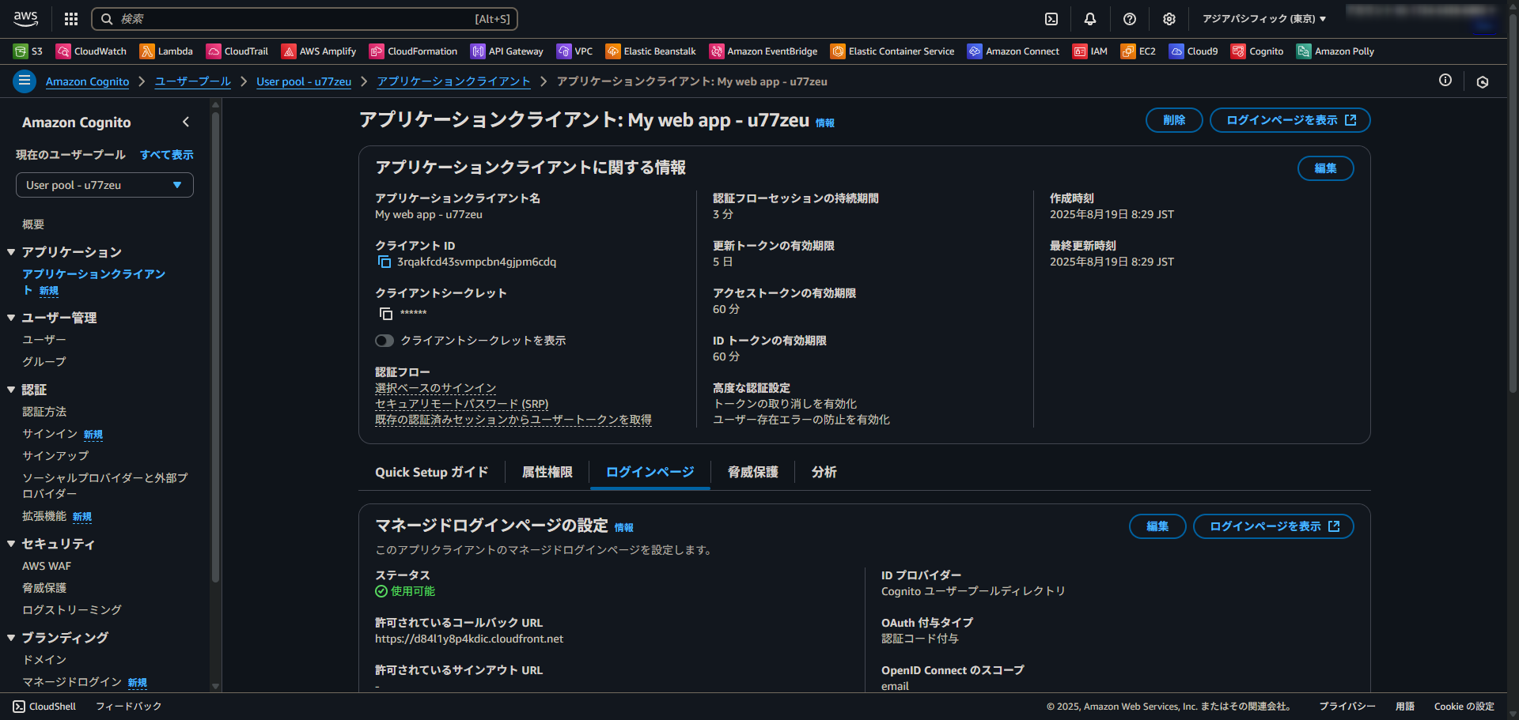Copy the client secret to clipboard
The width and height of the screenshot is (1519, 720).
click(385, 313)
